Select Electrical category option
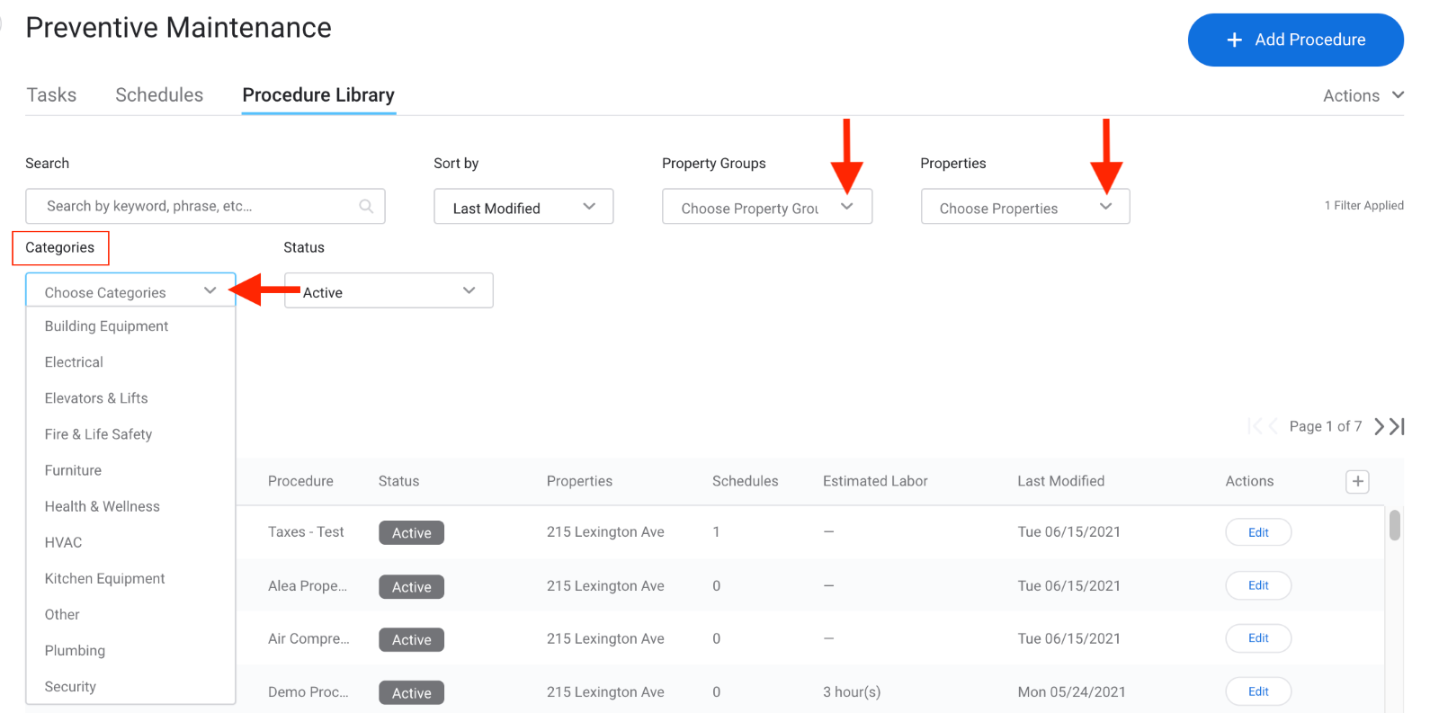 click(x=130, y=362)
